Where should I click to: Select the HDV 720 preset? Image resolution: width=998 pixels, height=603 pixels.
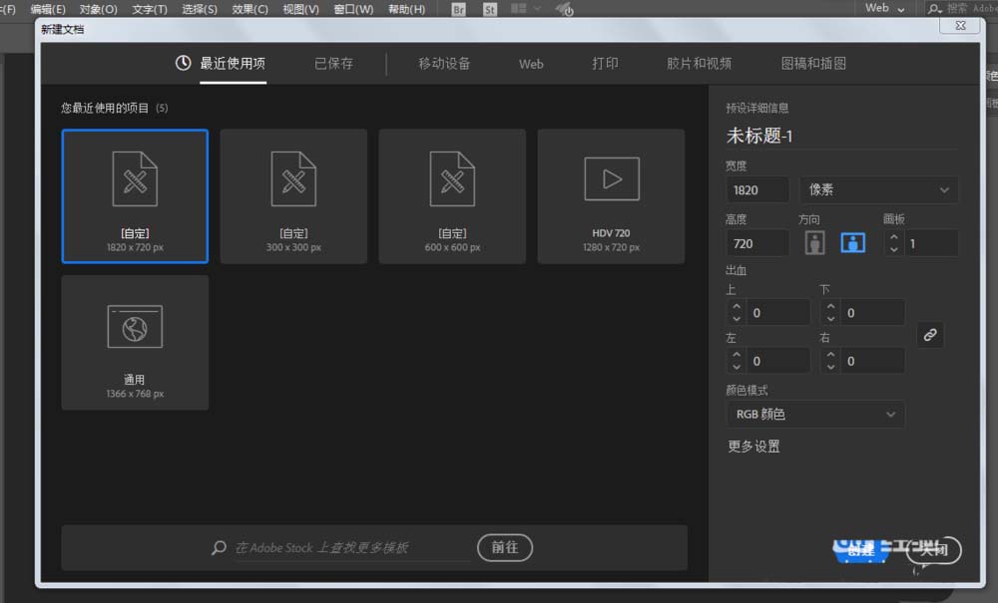(x=611, y=196)
